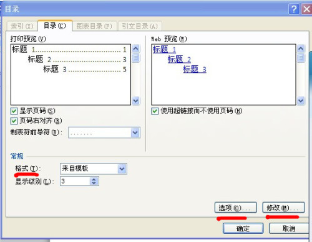Screen dimensions: 312x242
Task: Click the 打印预览(V) label
Action: pyautogui.click(x=28, y=39)
